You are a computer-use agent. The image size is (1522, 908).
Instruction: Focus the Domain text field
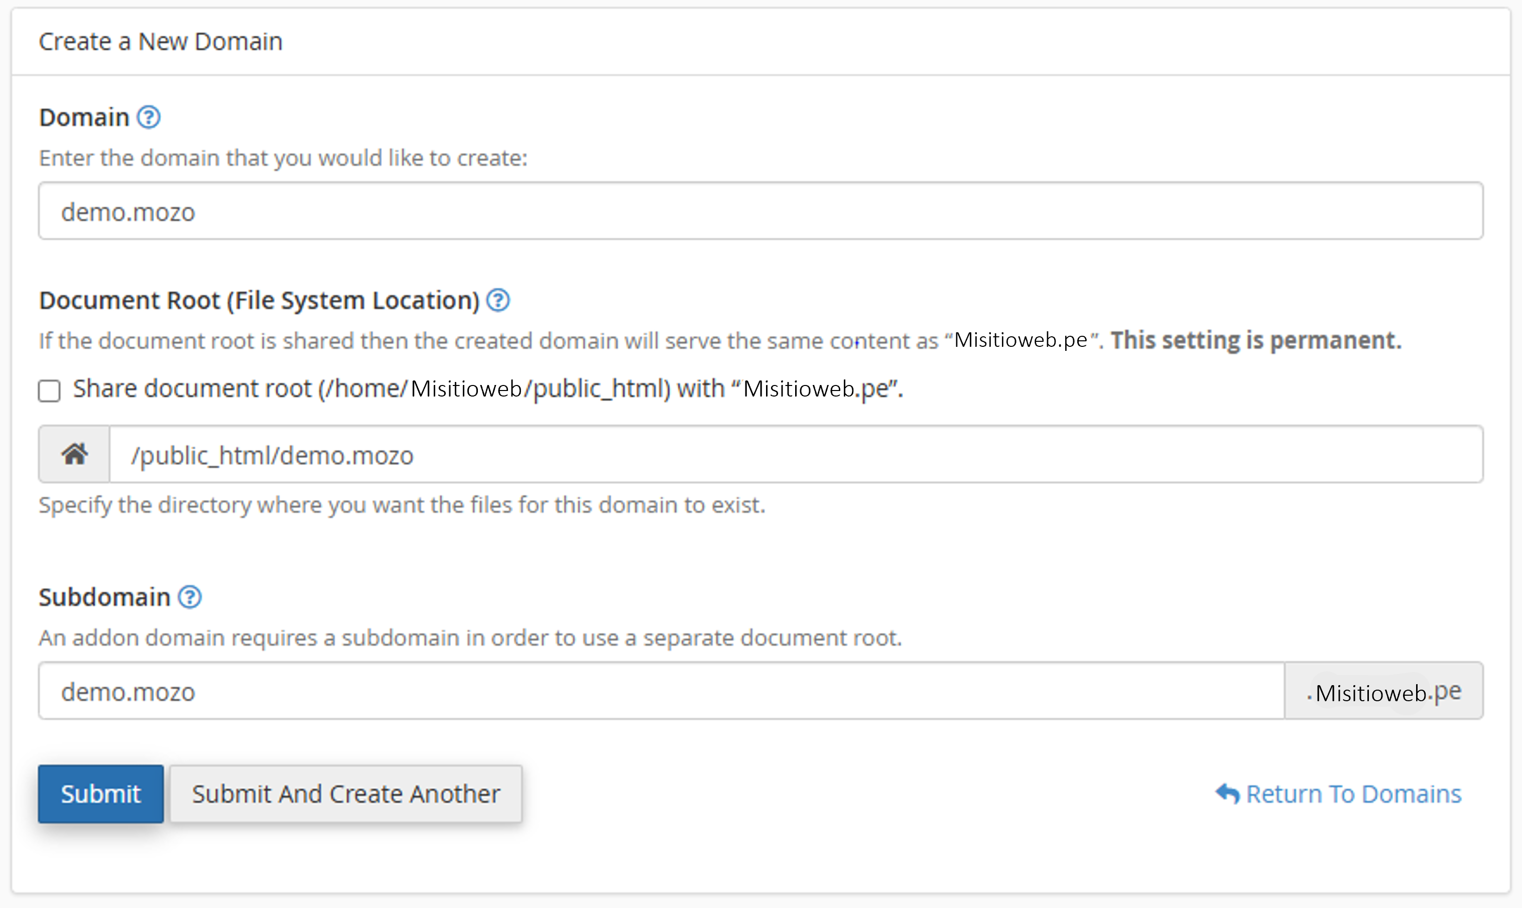[x=760, y=211]
